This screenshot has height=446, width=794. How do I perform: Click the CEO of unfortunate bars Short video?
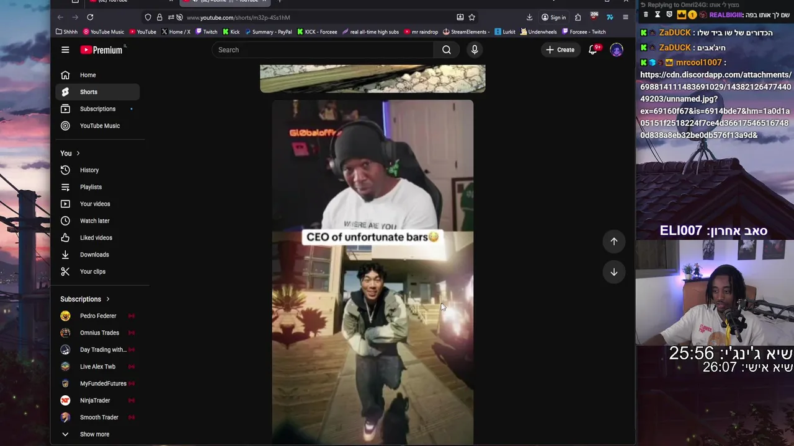point(372,273)
